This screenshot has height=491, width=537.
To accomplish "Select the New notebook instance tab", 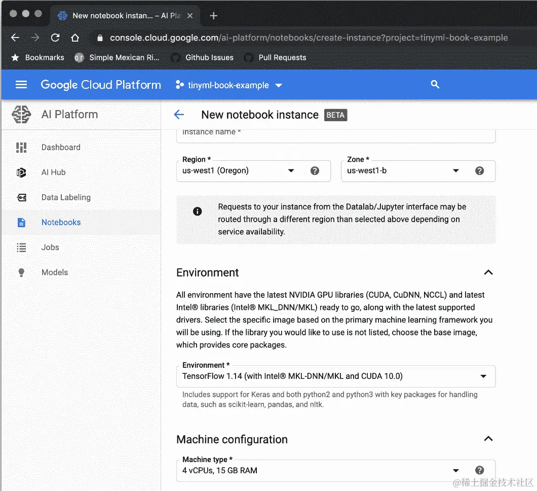I will point(126,16).
